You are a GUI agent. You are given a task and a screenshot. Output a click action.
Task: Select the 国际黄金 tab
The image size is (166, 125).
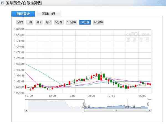click(x=23, y=14)
